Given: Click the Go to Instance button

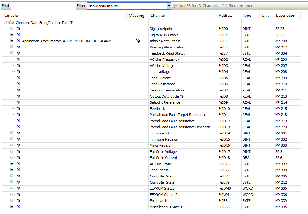Looking at the screenshot, I should [237, 6].
